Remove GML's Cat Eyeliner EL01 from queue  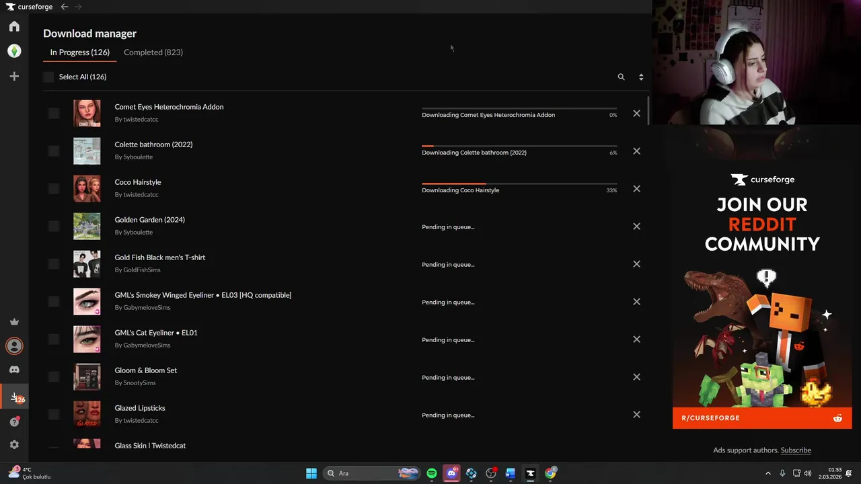point(636,339)
